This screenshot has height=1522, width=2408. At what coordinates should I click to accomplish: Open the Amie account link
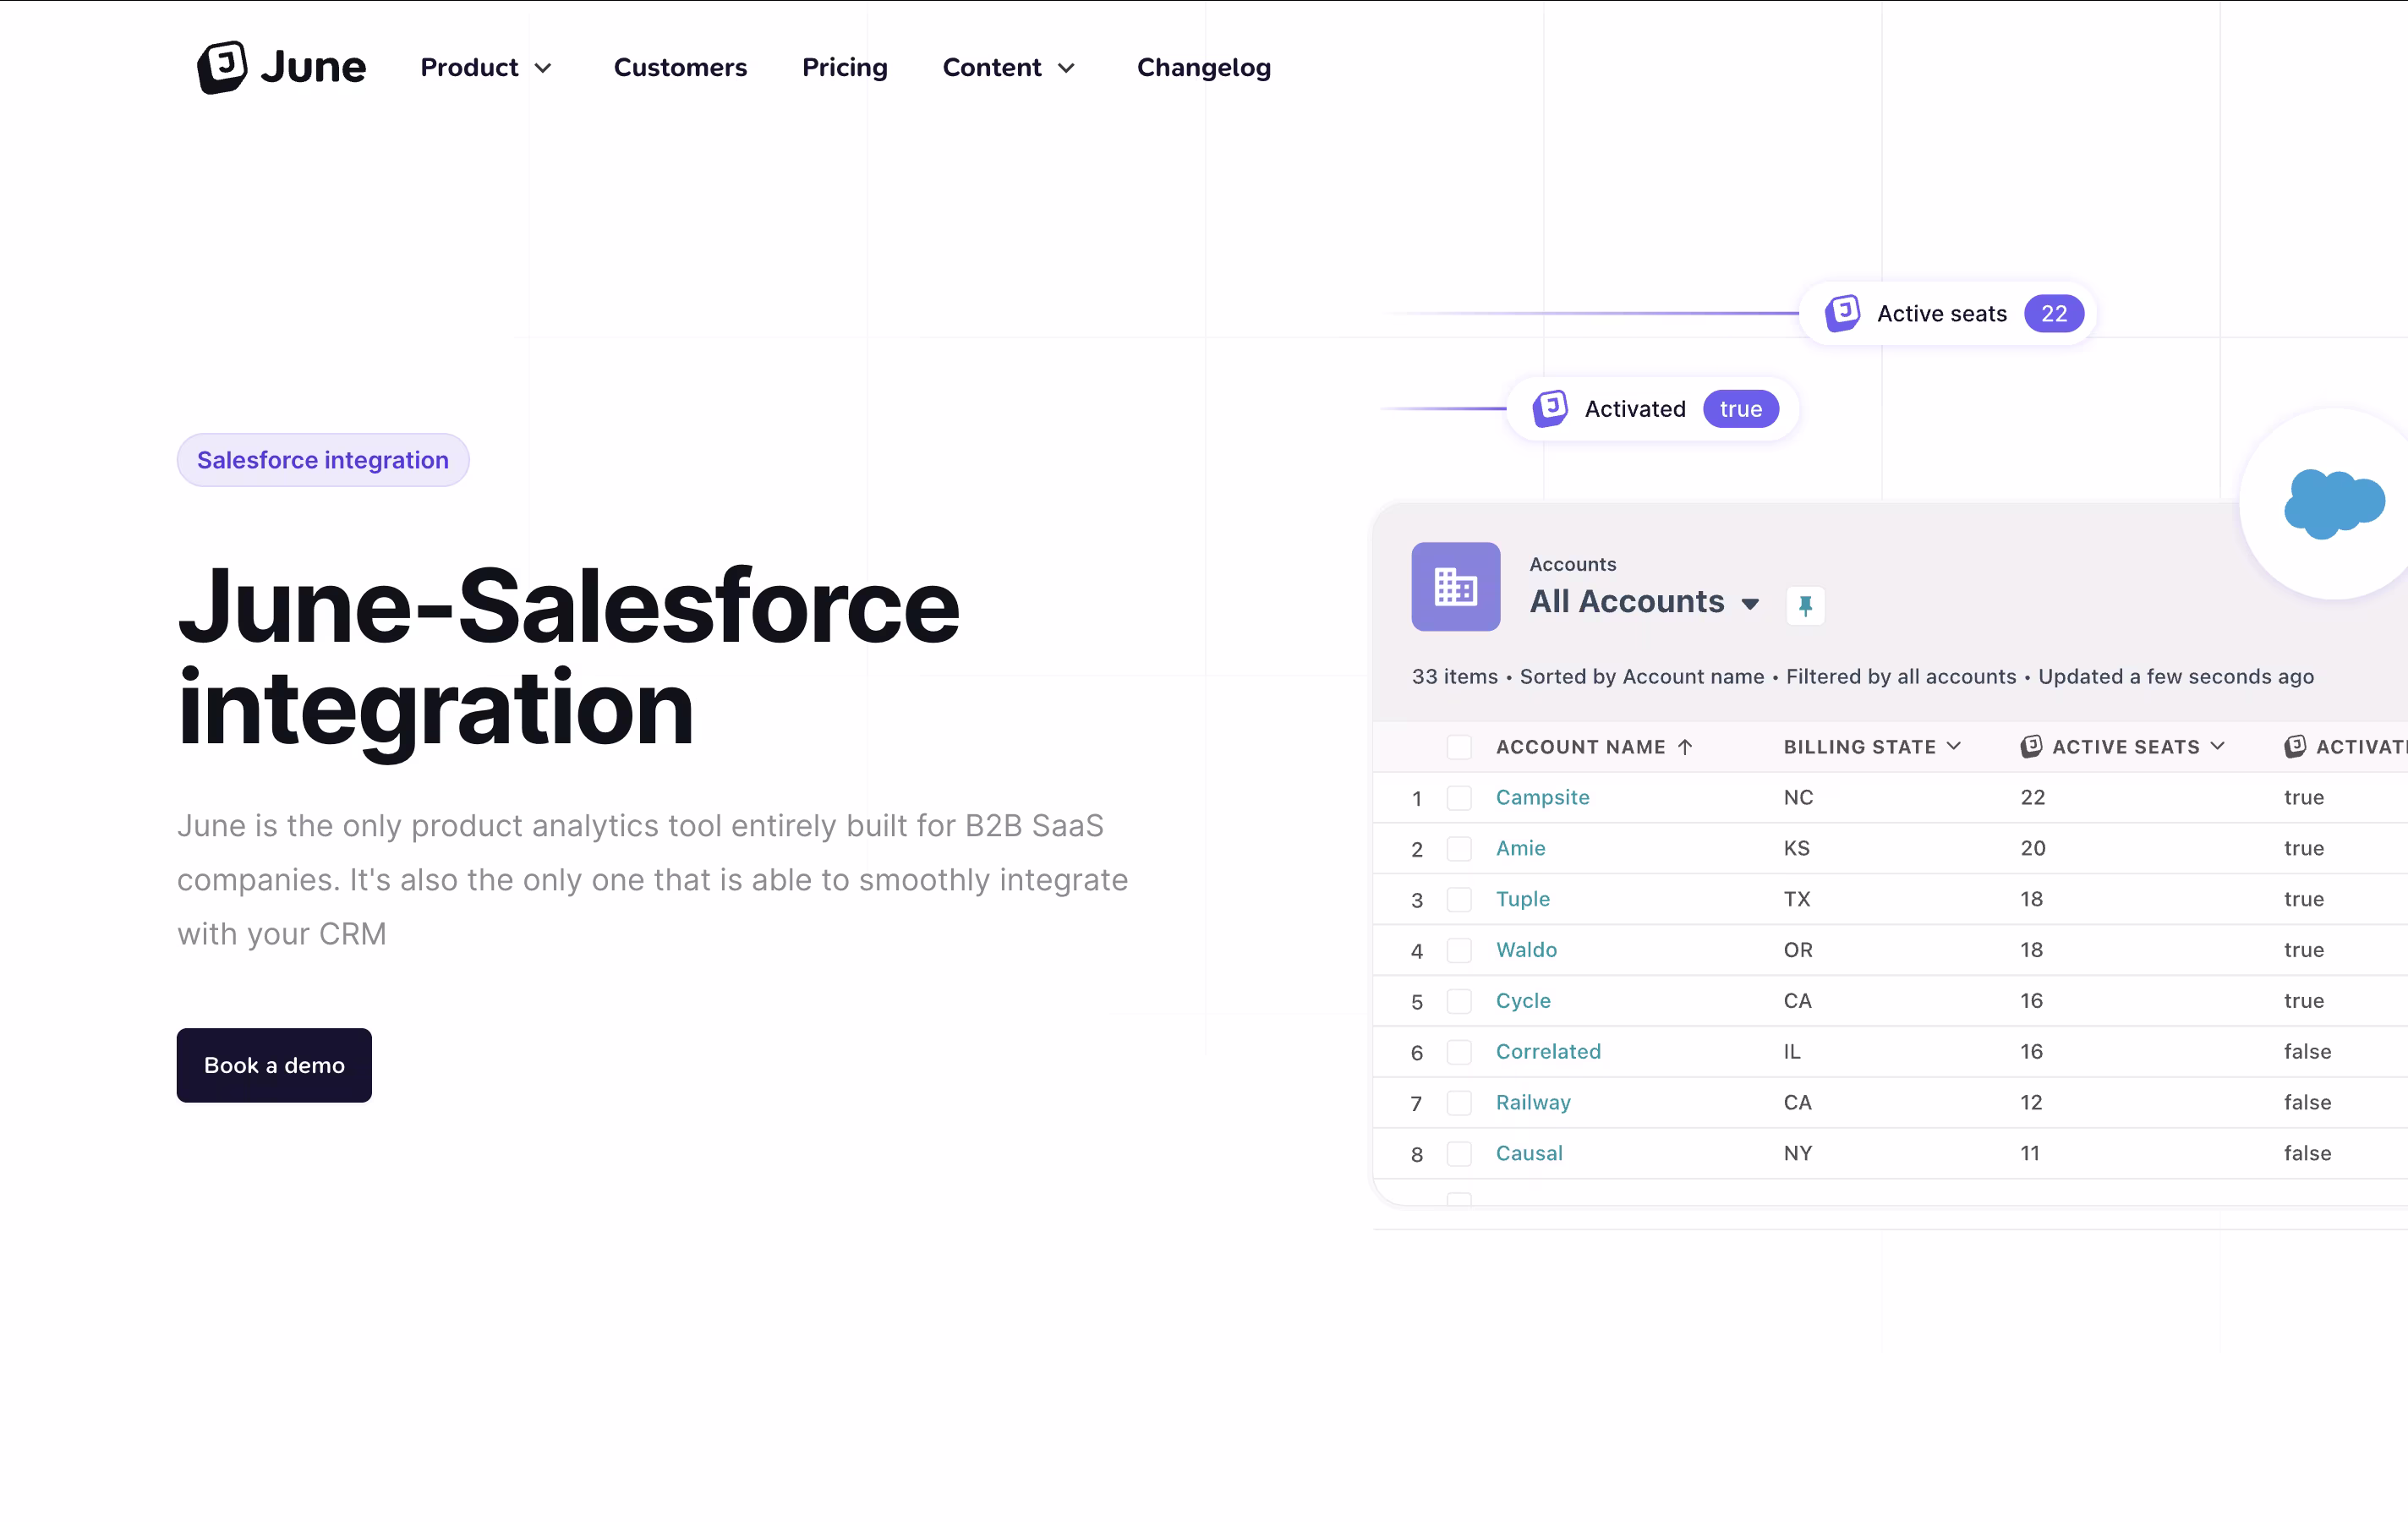tap(1520, 848)
